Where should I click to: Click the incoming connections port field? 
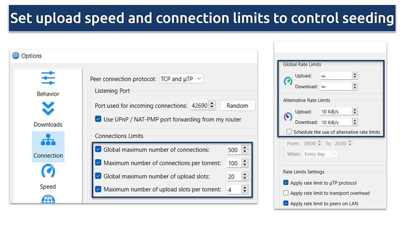(198, 105)
